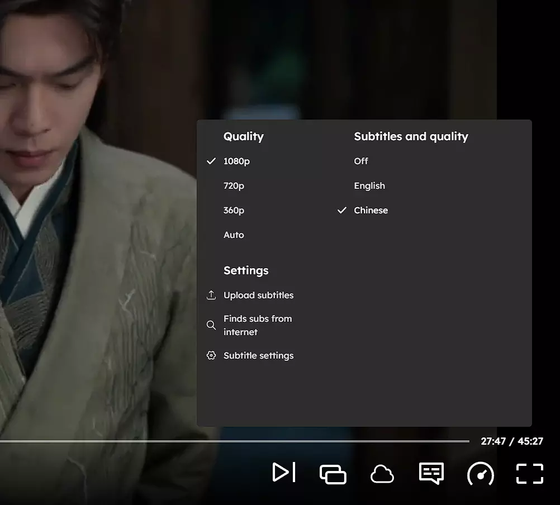
Task: Click the magnifier icon for finding subs
Action: click(211, 325)
